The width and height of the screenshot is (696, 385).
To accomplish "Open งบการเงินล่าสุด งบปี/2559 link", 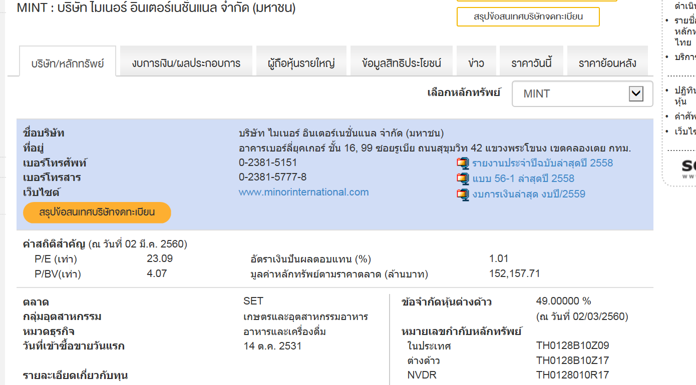I will (529, 194).
